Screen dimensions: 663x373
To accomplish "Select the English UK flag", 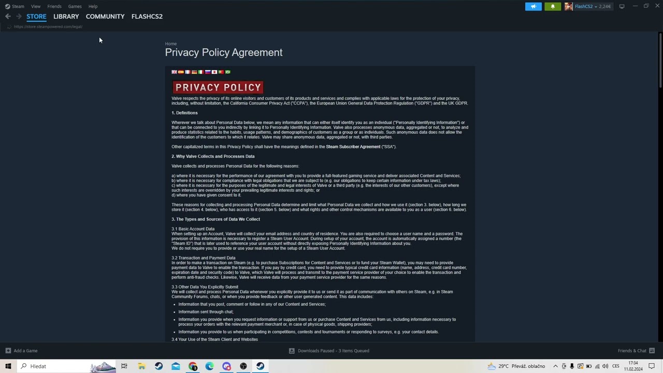I will 175,72.
